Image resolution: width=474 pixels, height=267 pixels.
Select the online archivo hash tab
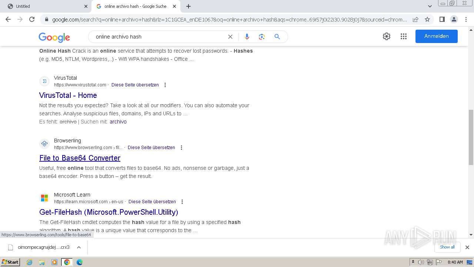tap(136, 6)
